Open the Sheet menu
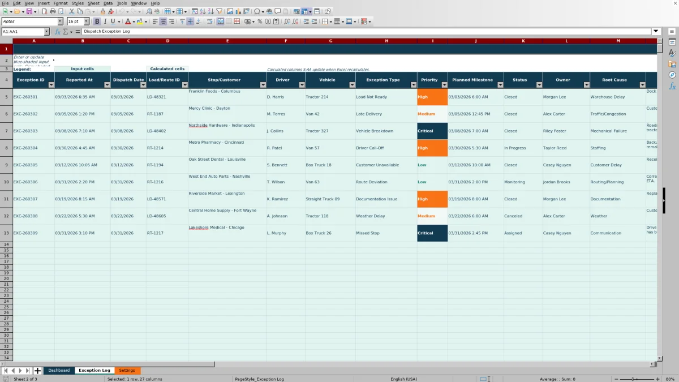Viewport: 679px width, 382px height. (93, 3)
